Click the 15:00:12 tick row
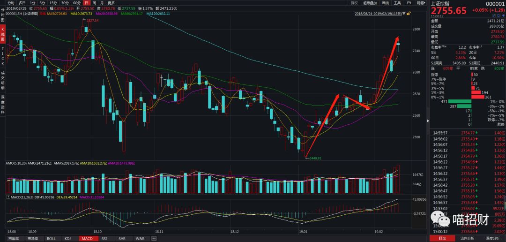The height and width of the screenshot is (242, 506). click(x=468, y=232)
